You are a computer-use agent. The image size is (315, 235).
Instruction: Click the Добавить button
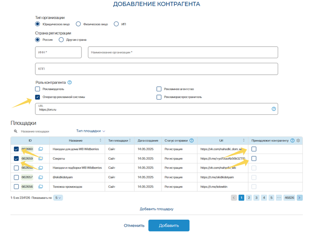point(169,226)
